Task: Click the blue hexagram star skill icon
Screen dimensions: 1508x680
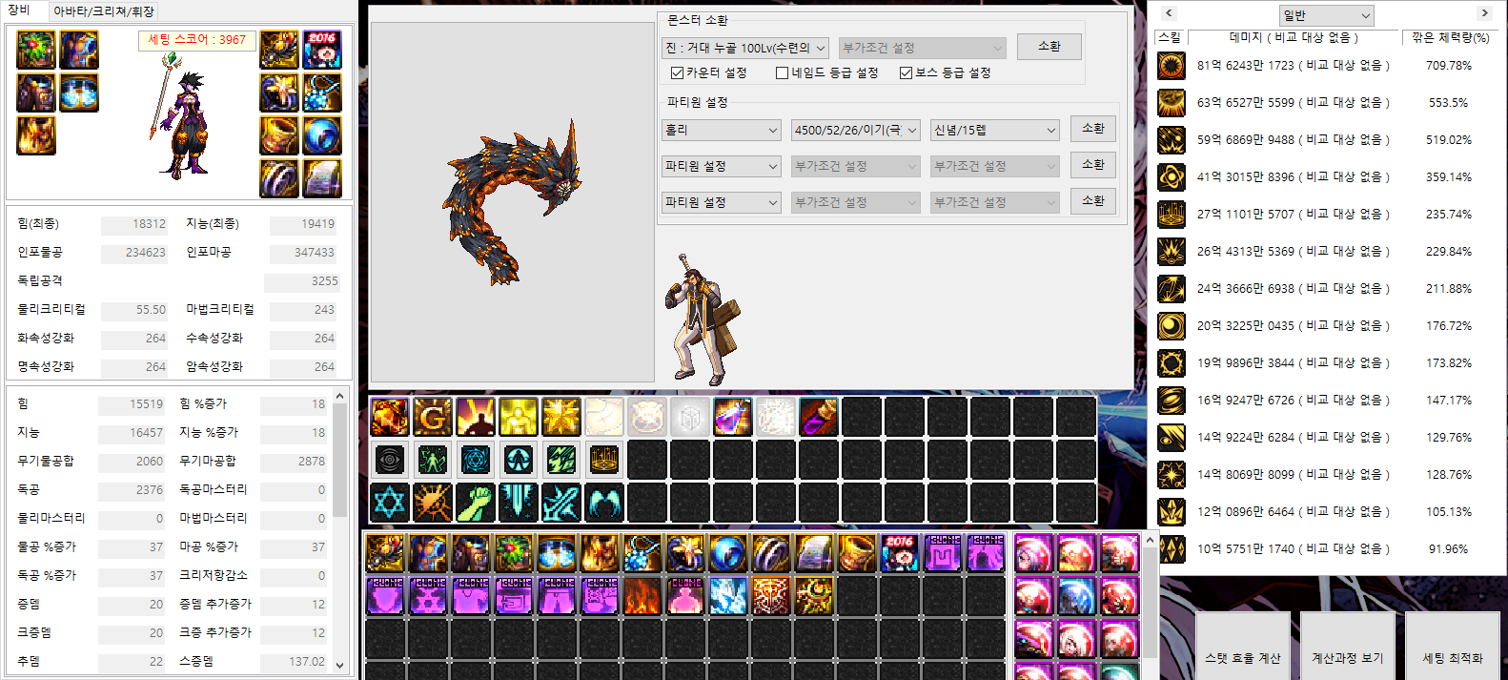Action: (389, 503)
